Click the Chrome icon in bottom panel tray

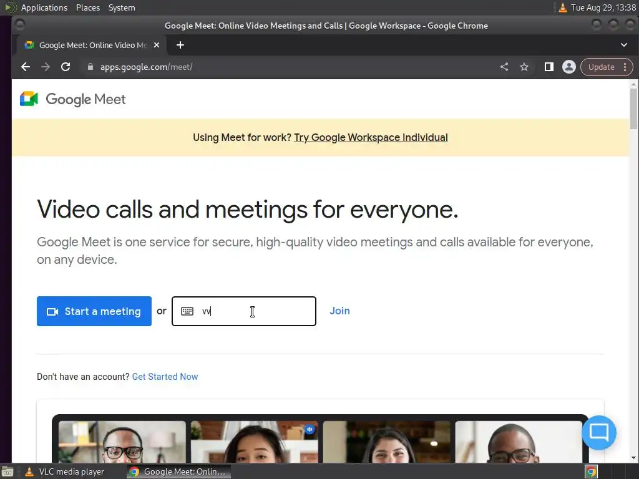coord(592,472)
